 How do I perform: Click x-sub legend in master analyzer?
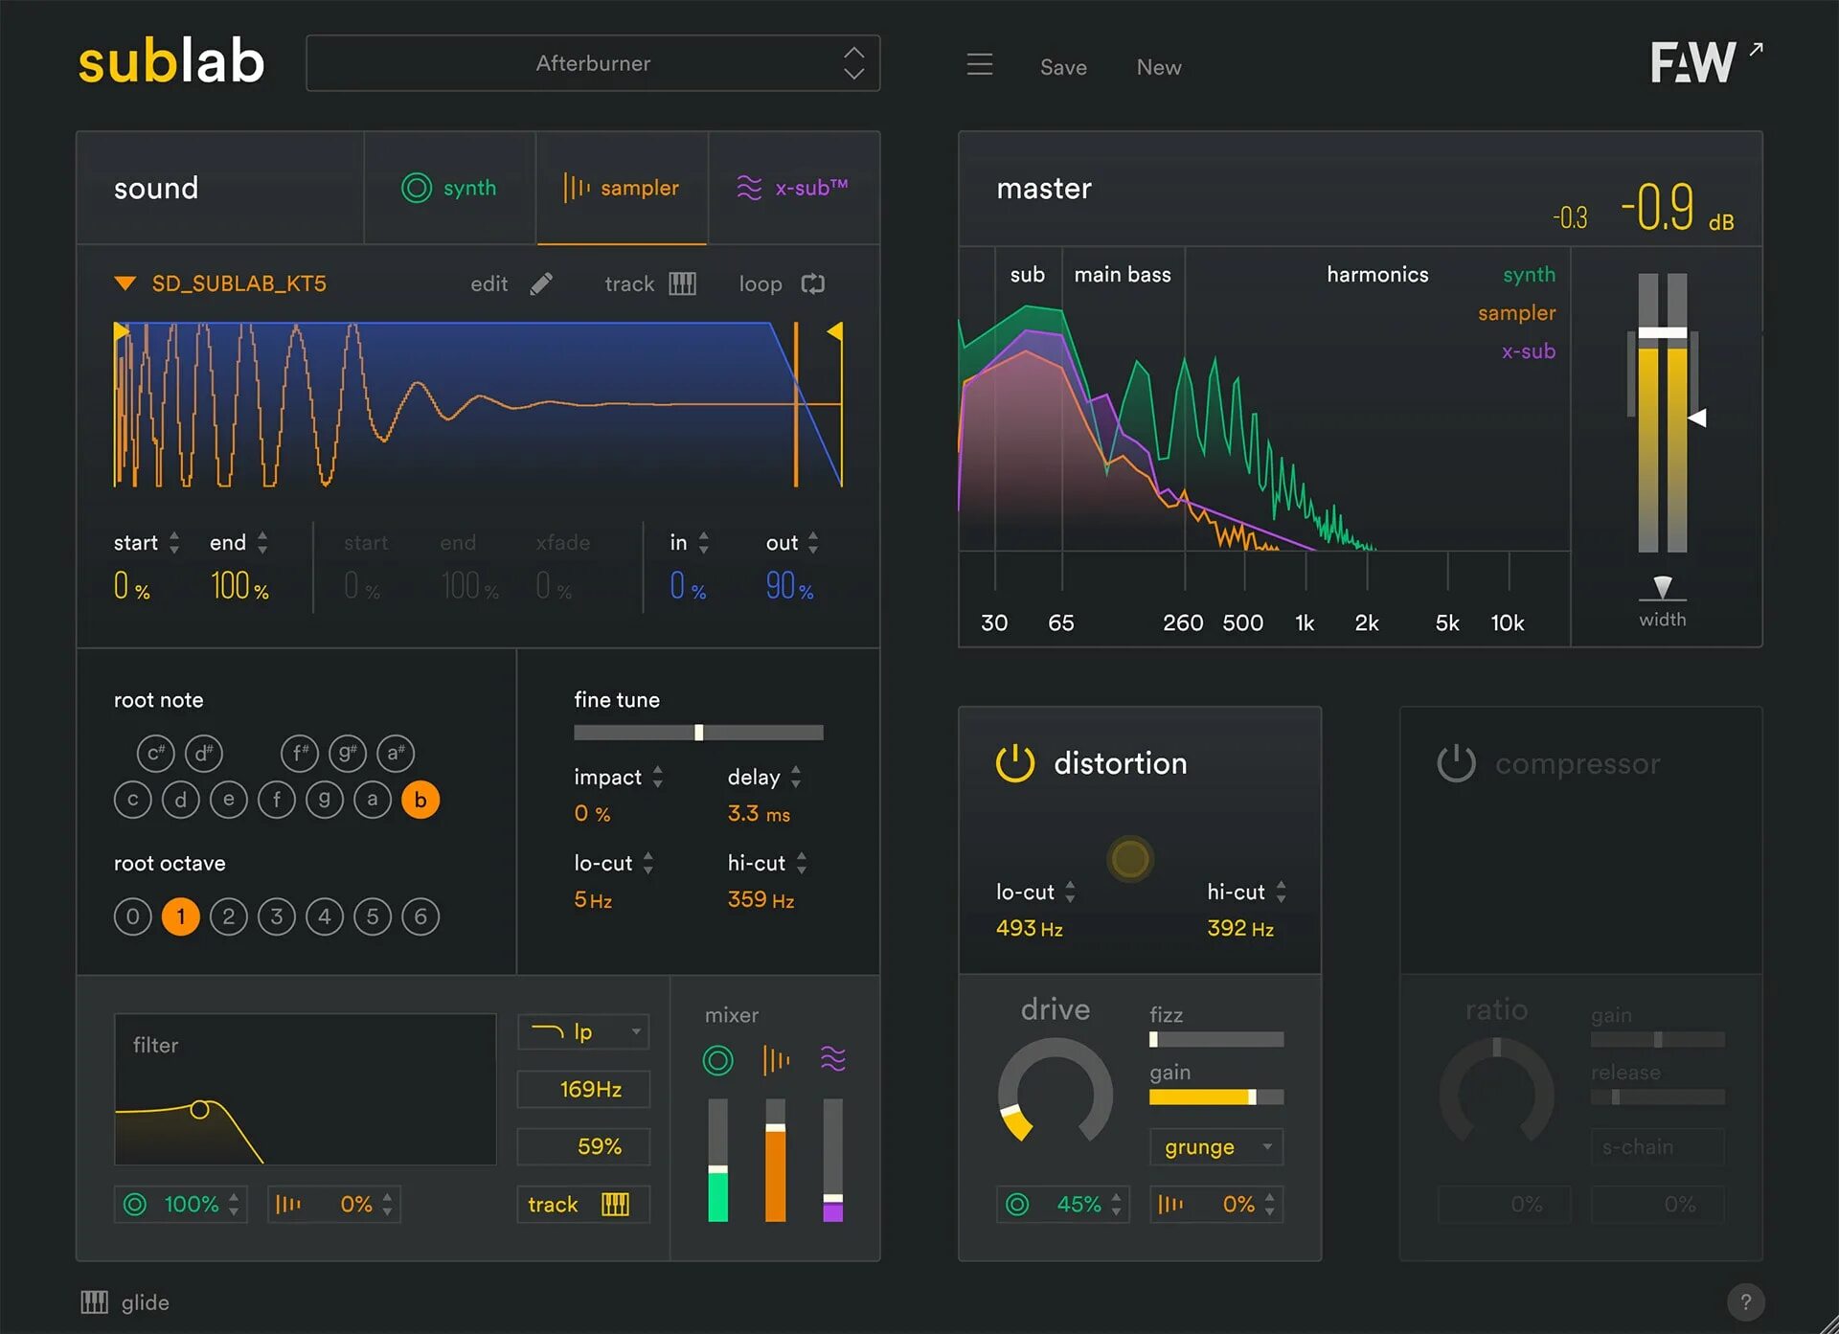tap(1529, 351)
